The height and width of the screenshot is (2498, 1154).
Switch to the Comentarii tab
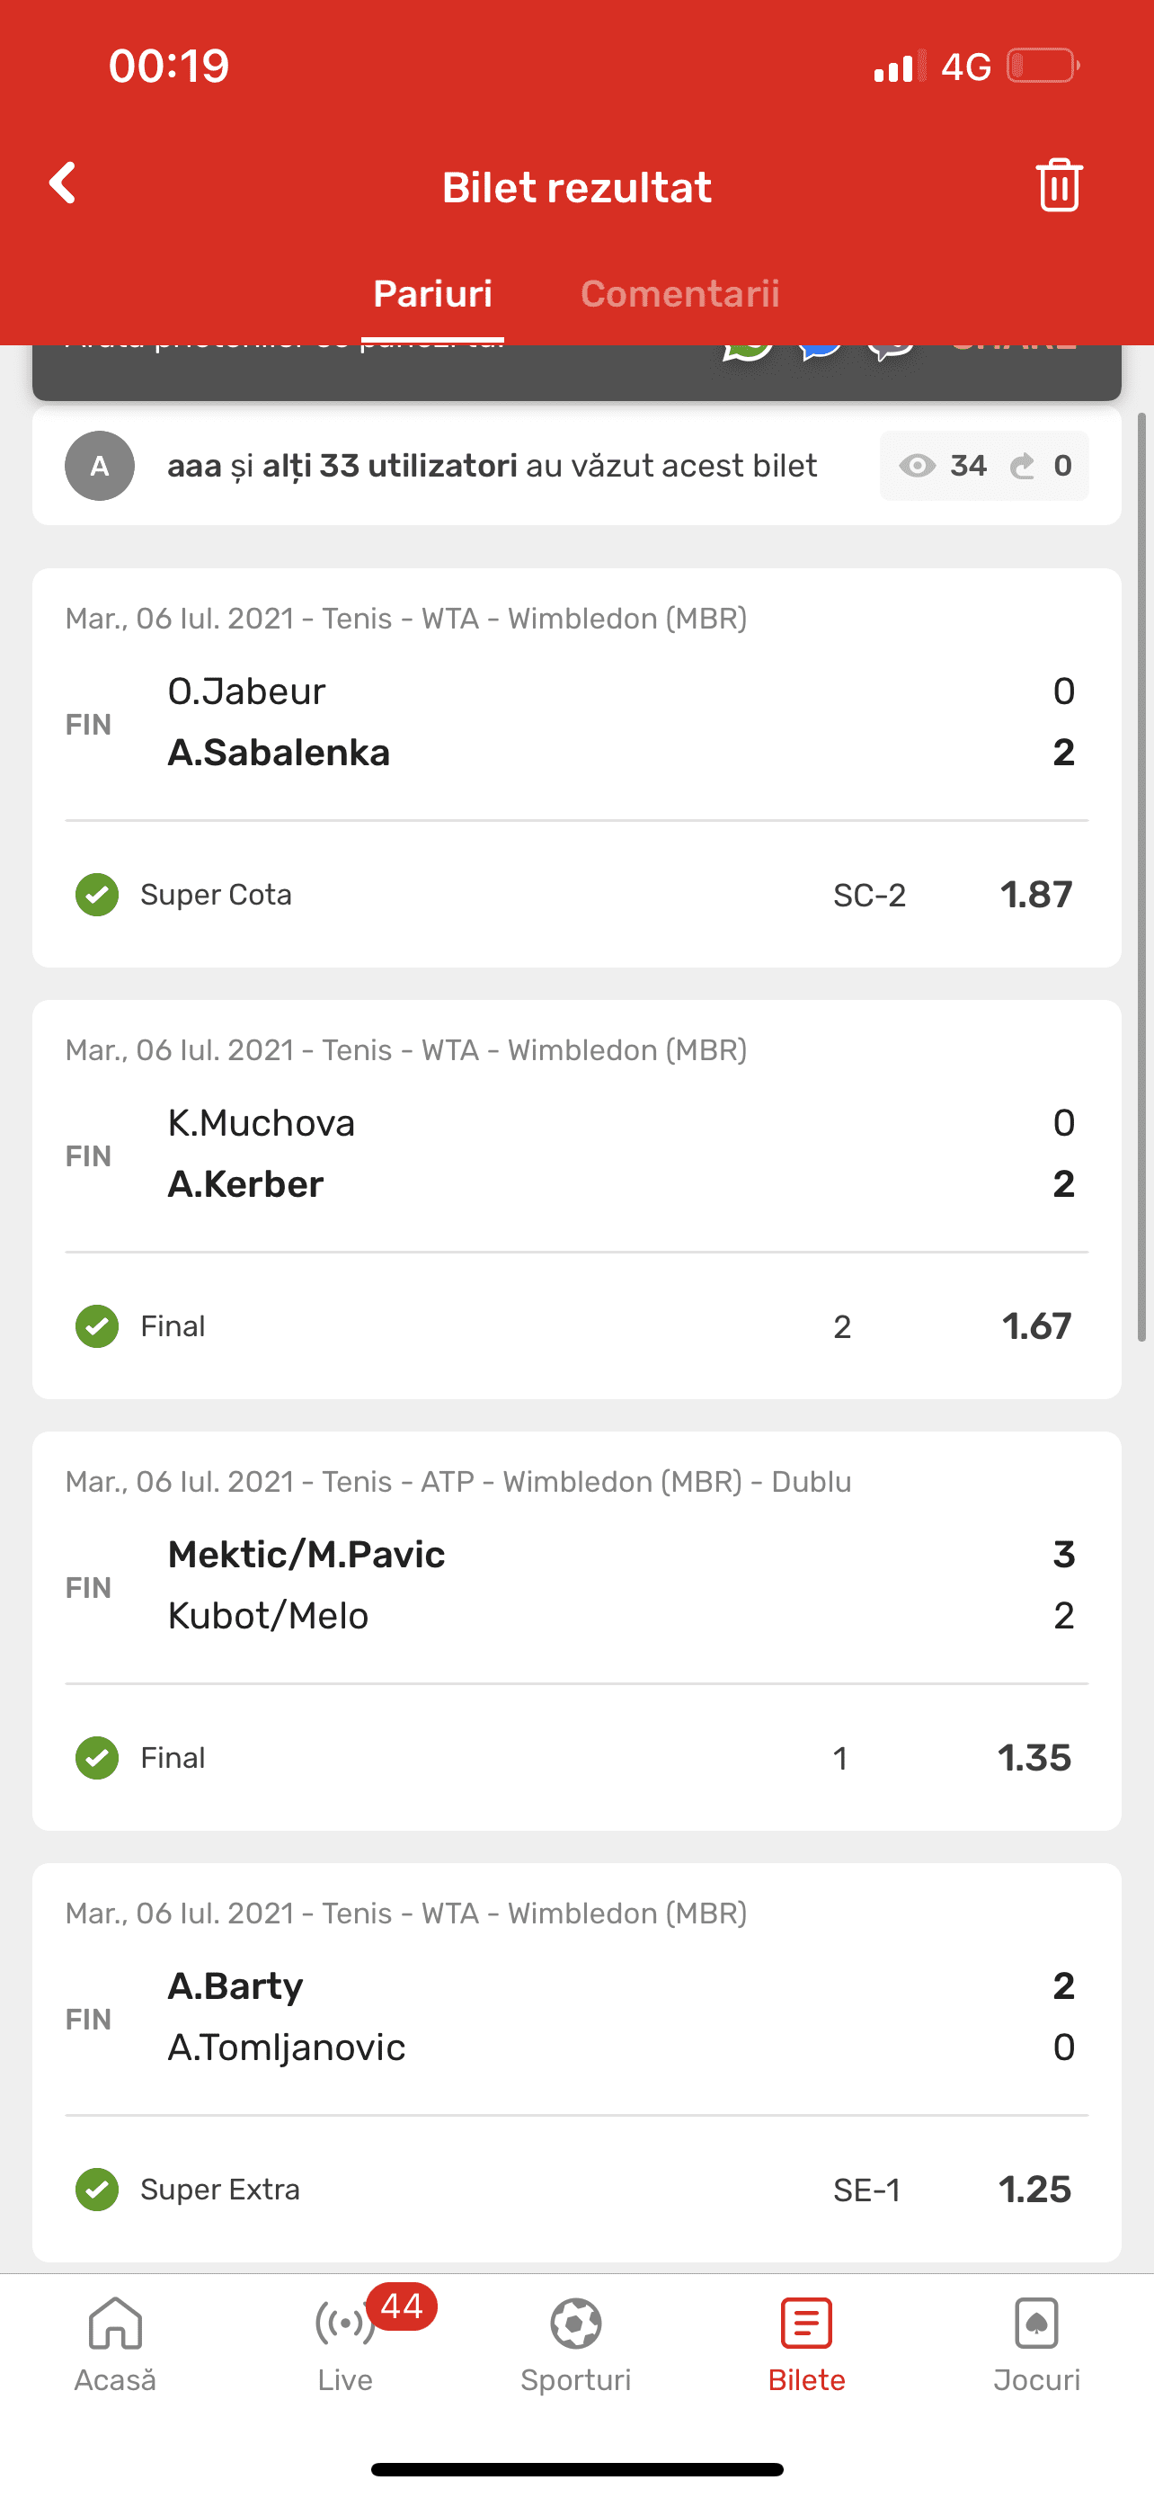pyautogui.click(x=680, y=294)
